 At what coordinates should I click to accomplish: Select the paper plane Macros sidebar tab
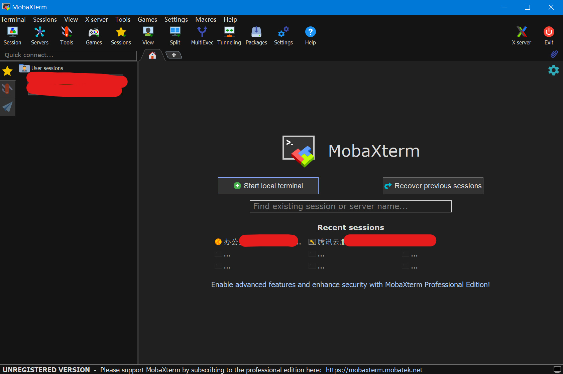pos(7,107)
